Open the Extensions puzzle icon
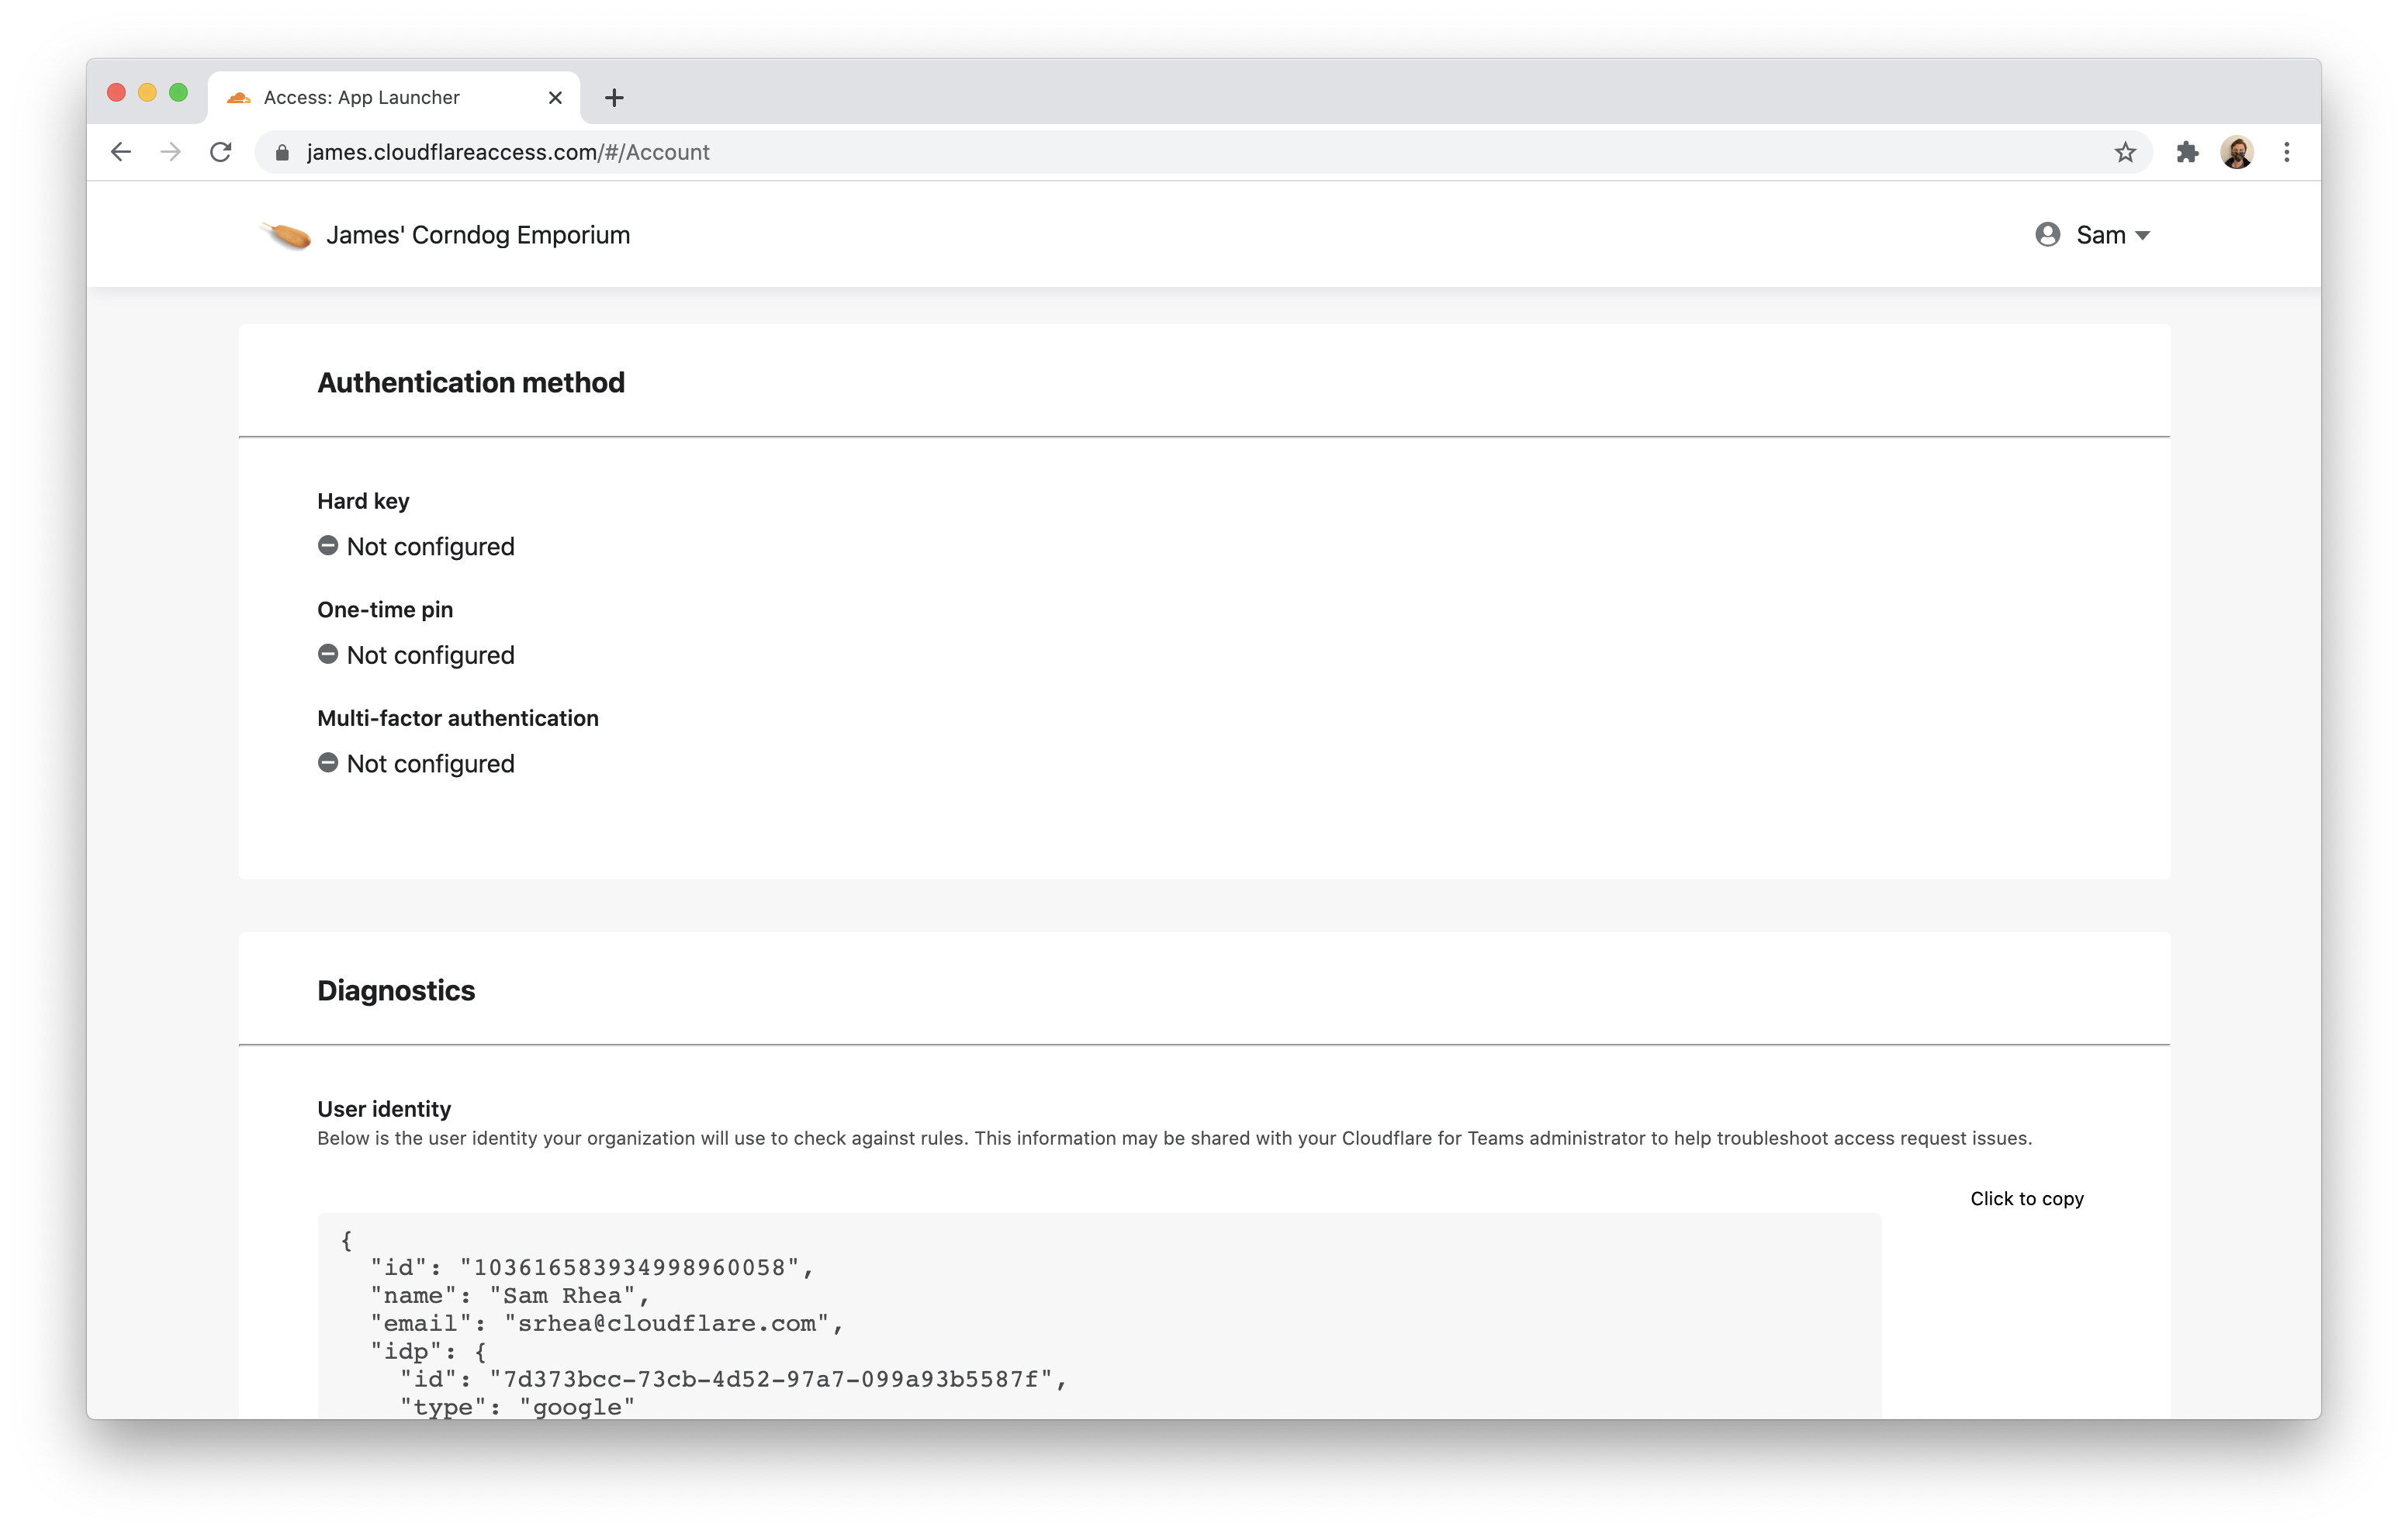The height and width of the screenshot is (1534, 2408). [x=2187, y=152]
